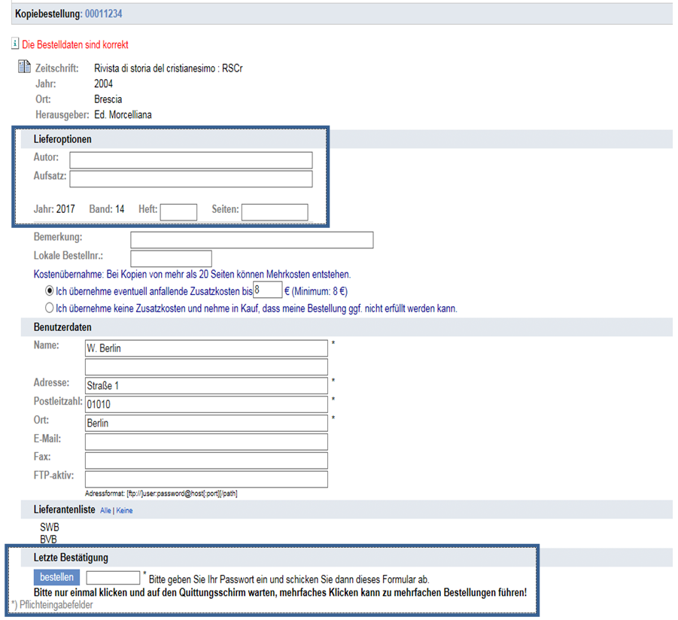Click the Seiten input field
Image resolution: width=678 pixels, height=620 pixels.
coord(274,212)
